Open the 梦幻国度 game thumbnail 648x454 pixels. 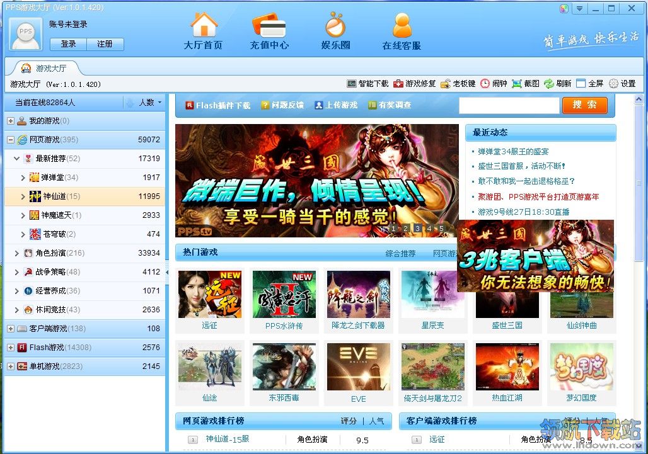tap(581, 367)
